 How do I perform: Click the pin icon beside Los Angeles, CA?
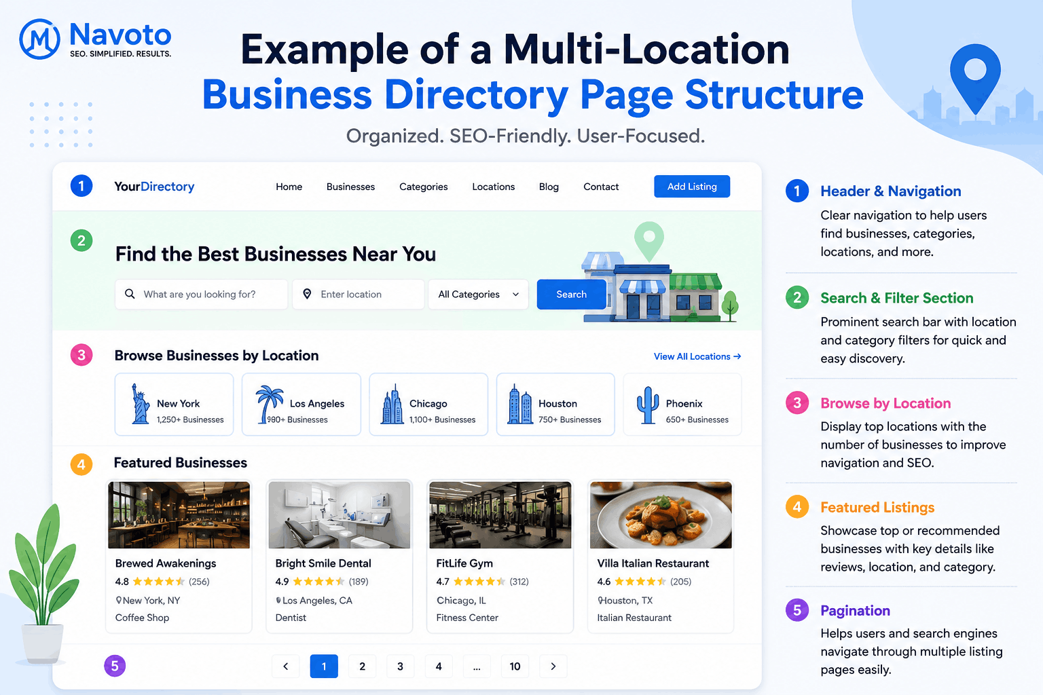point(278,601)
